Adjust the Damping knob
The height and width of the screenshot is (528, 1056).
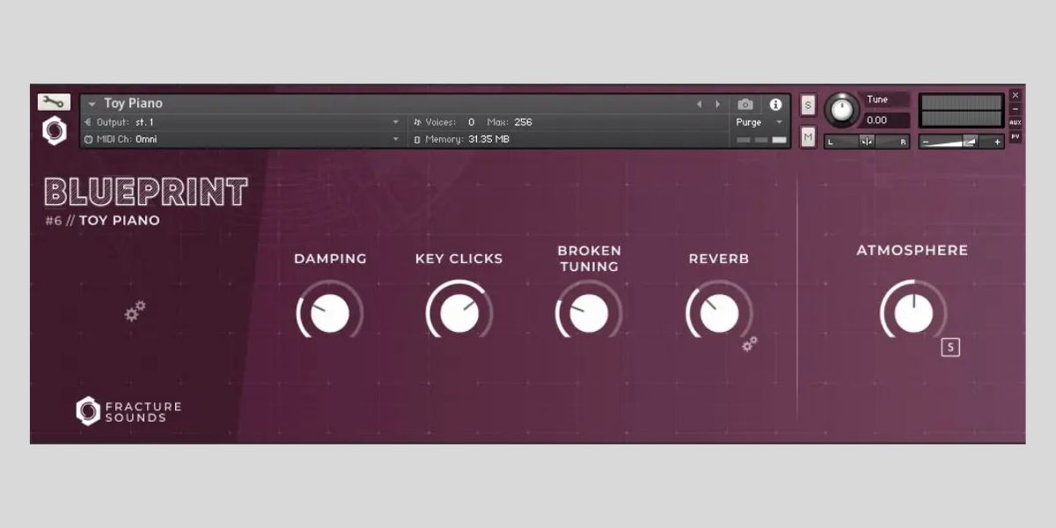tap(330, 314)
